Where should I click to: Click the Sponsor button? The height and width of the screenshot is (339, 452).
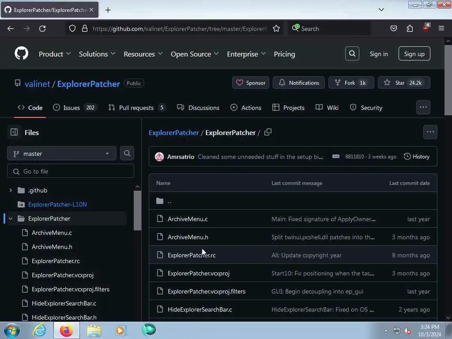pos(251,83)
